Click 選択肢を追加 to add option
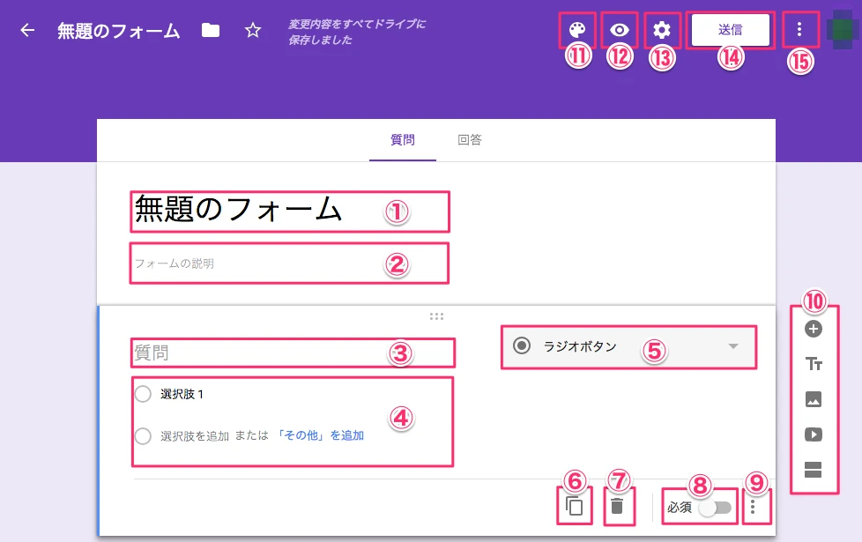 tap(195, 436)
